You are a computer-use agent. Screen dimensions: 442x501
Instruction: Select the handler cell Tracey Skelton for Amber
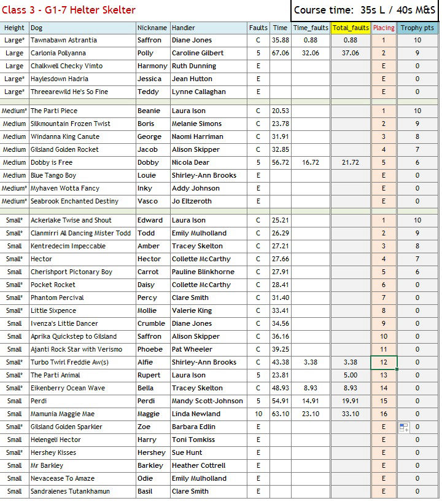[208, 246]
